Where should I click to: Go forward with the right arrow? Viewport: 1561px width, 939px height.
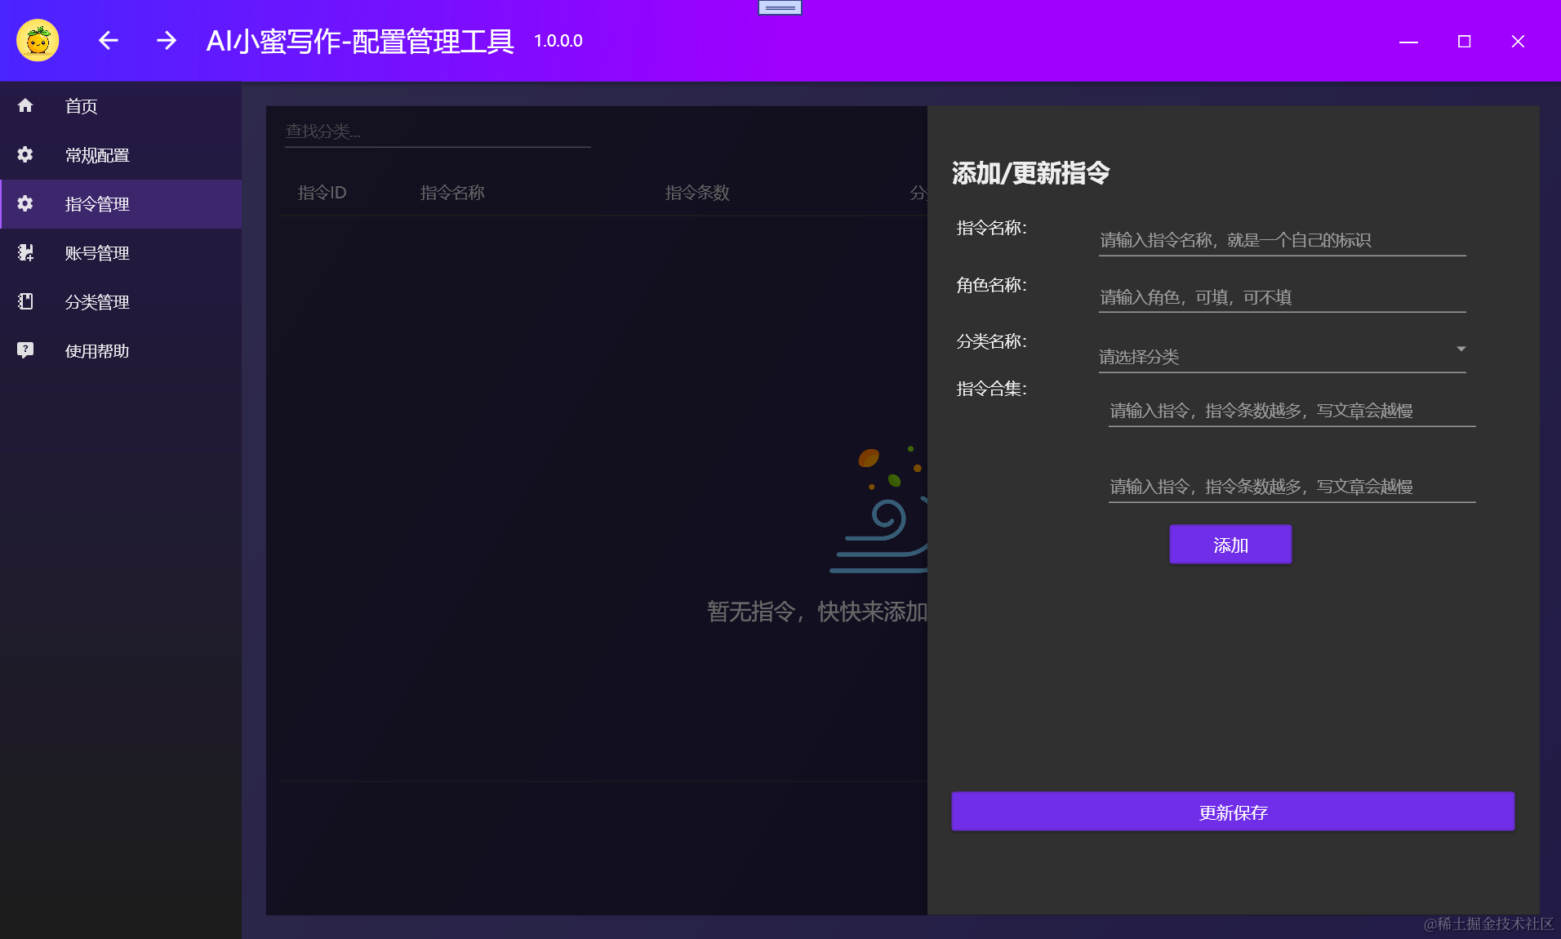click(167, 40)
